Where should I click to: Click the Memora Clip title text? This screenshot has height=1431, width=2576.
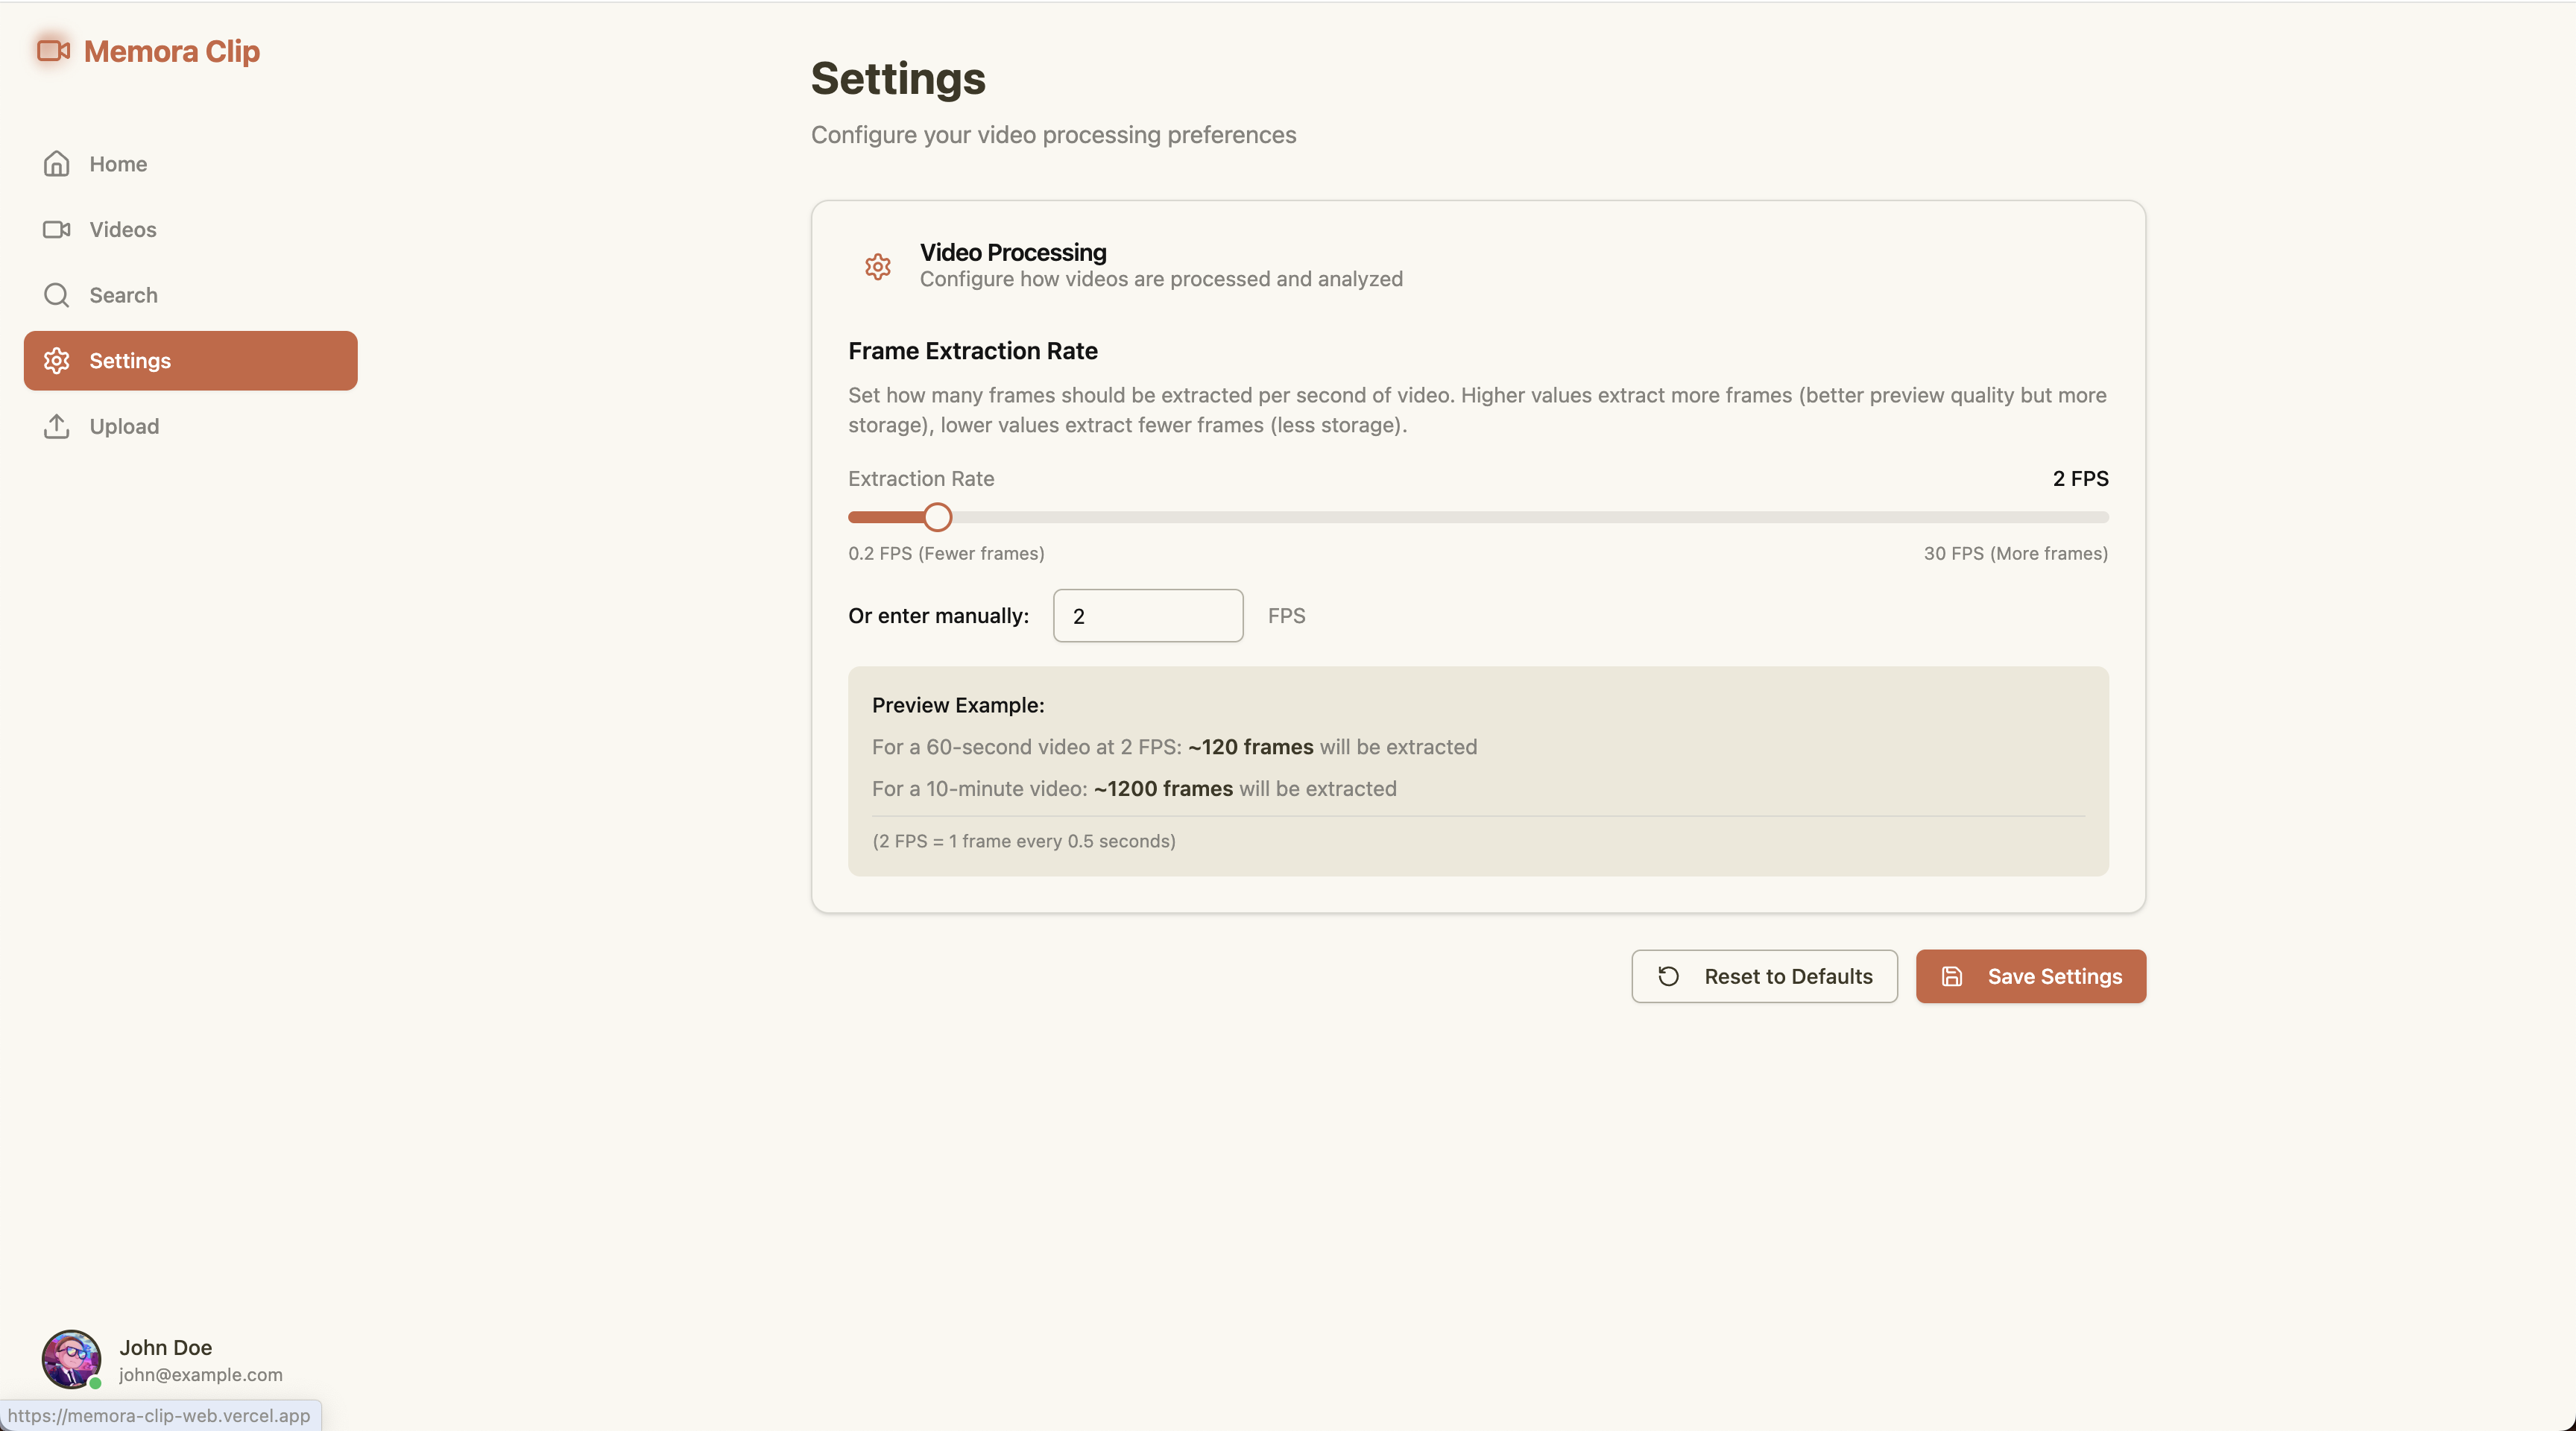171,51
